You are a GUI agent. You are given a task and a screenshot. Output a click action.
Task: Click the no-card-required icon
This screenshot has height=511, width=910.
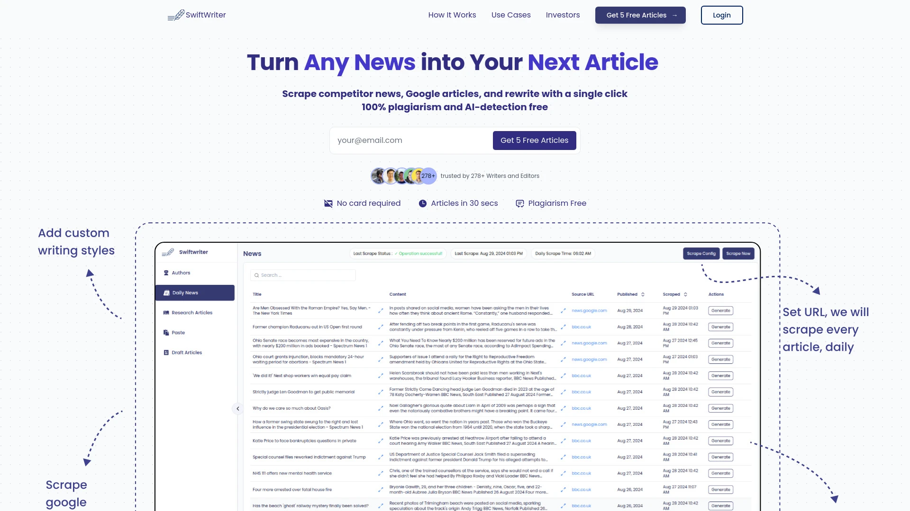click(x=328, y=203)
